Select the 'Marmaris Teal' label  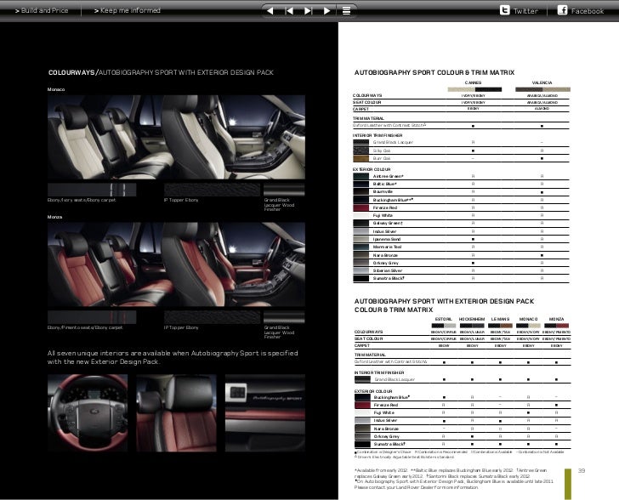coord(387,247)
